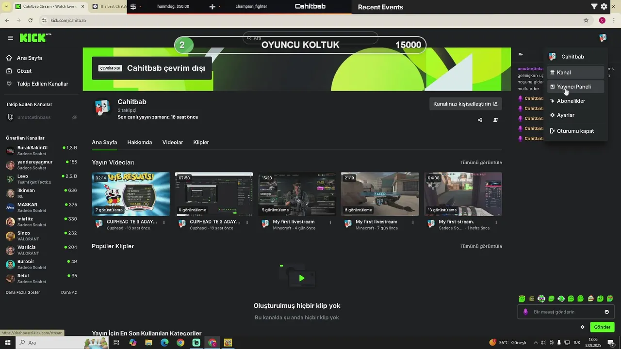621x349 pixels.
Task: Open the Windows Start menu
Action: [x=8, y=343]
